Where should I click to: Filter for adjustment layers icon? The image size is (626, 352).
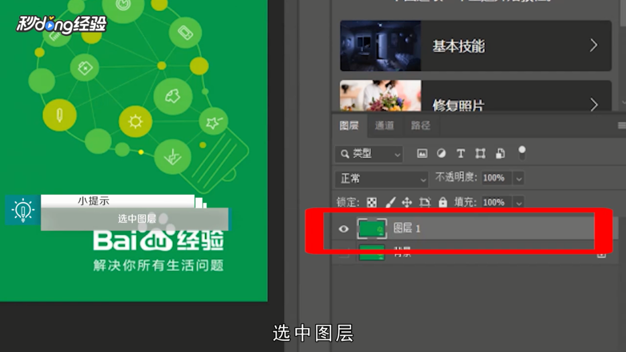(x=441, y=153)
